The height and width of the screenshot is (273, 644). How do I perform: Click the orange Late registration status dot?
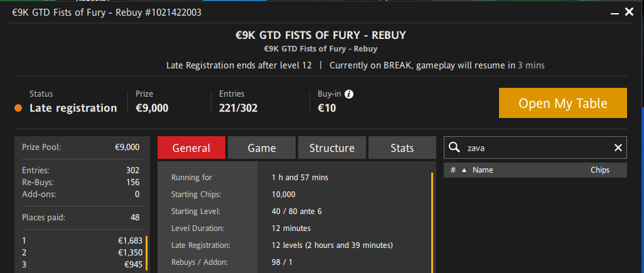(18, 109)
